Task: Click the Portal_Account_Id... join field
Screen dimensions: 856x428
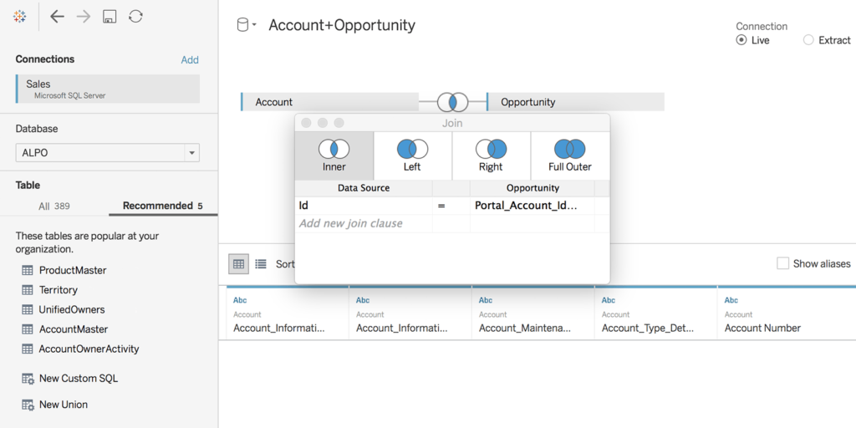Action: click(x=532, y=206)
